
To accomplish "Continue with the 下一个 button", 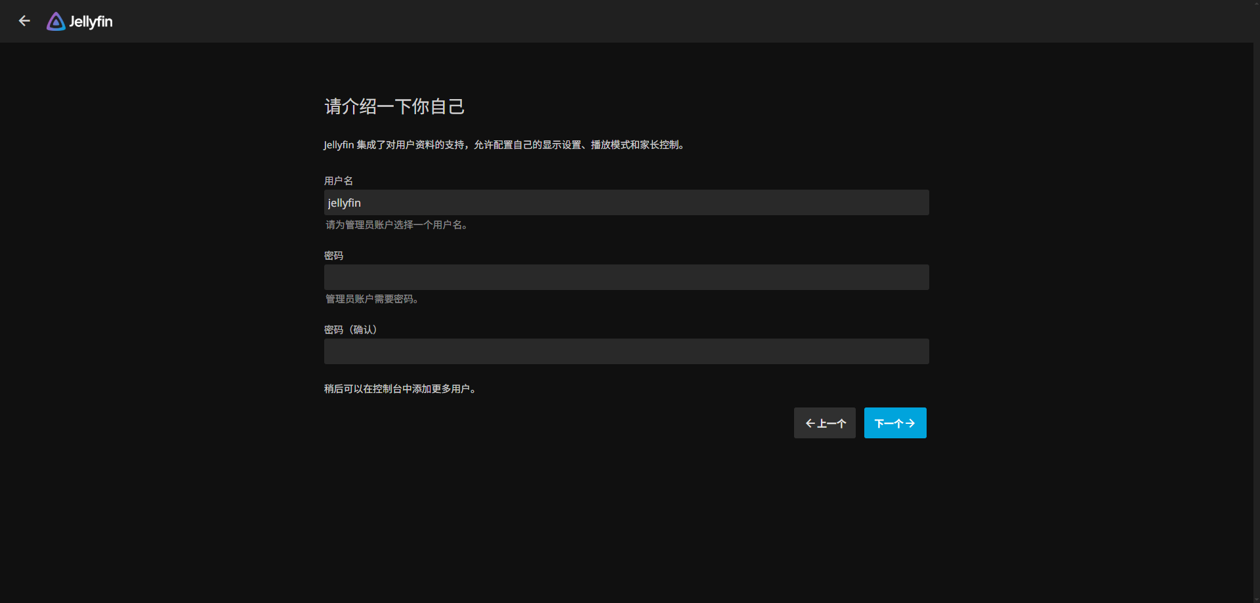I will coord(895,423).
